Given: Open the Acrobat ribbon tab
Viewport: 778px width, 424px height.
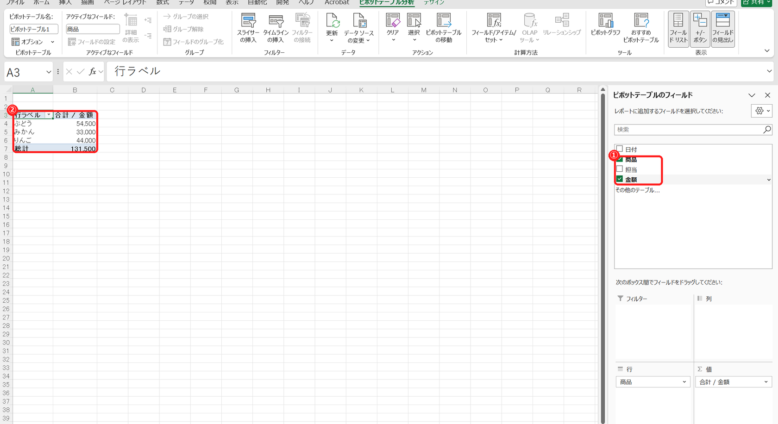Looking at the screenshot, I should pos(337,2).
